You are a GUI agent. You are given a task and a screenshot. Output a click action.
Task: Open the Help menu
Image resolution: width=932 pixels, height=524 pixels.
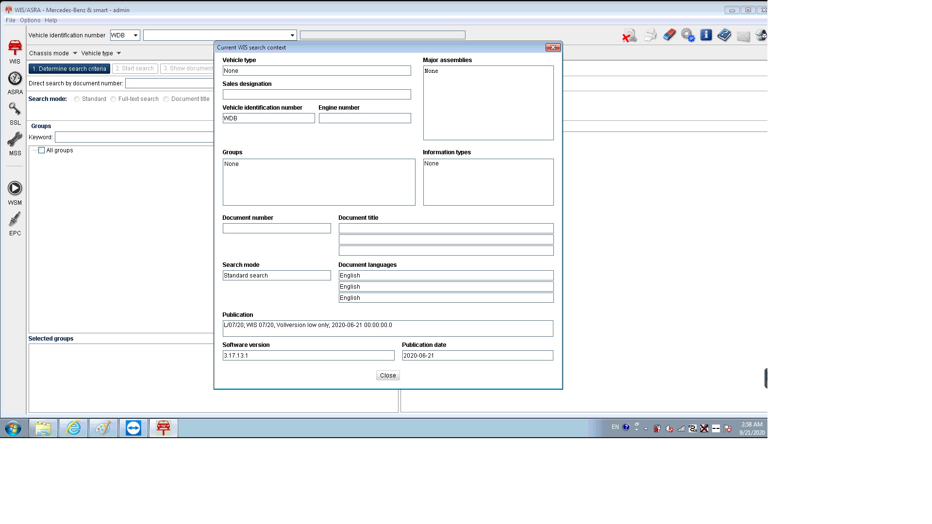pos(51,20)
